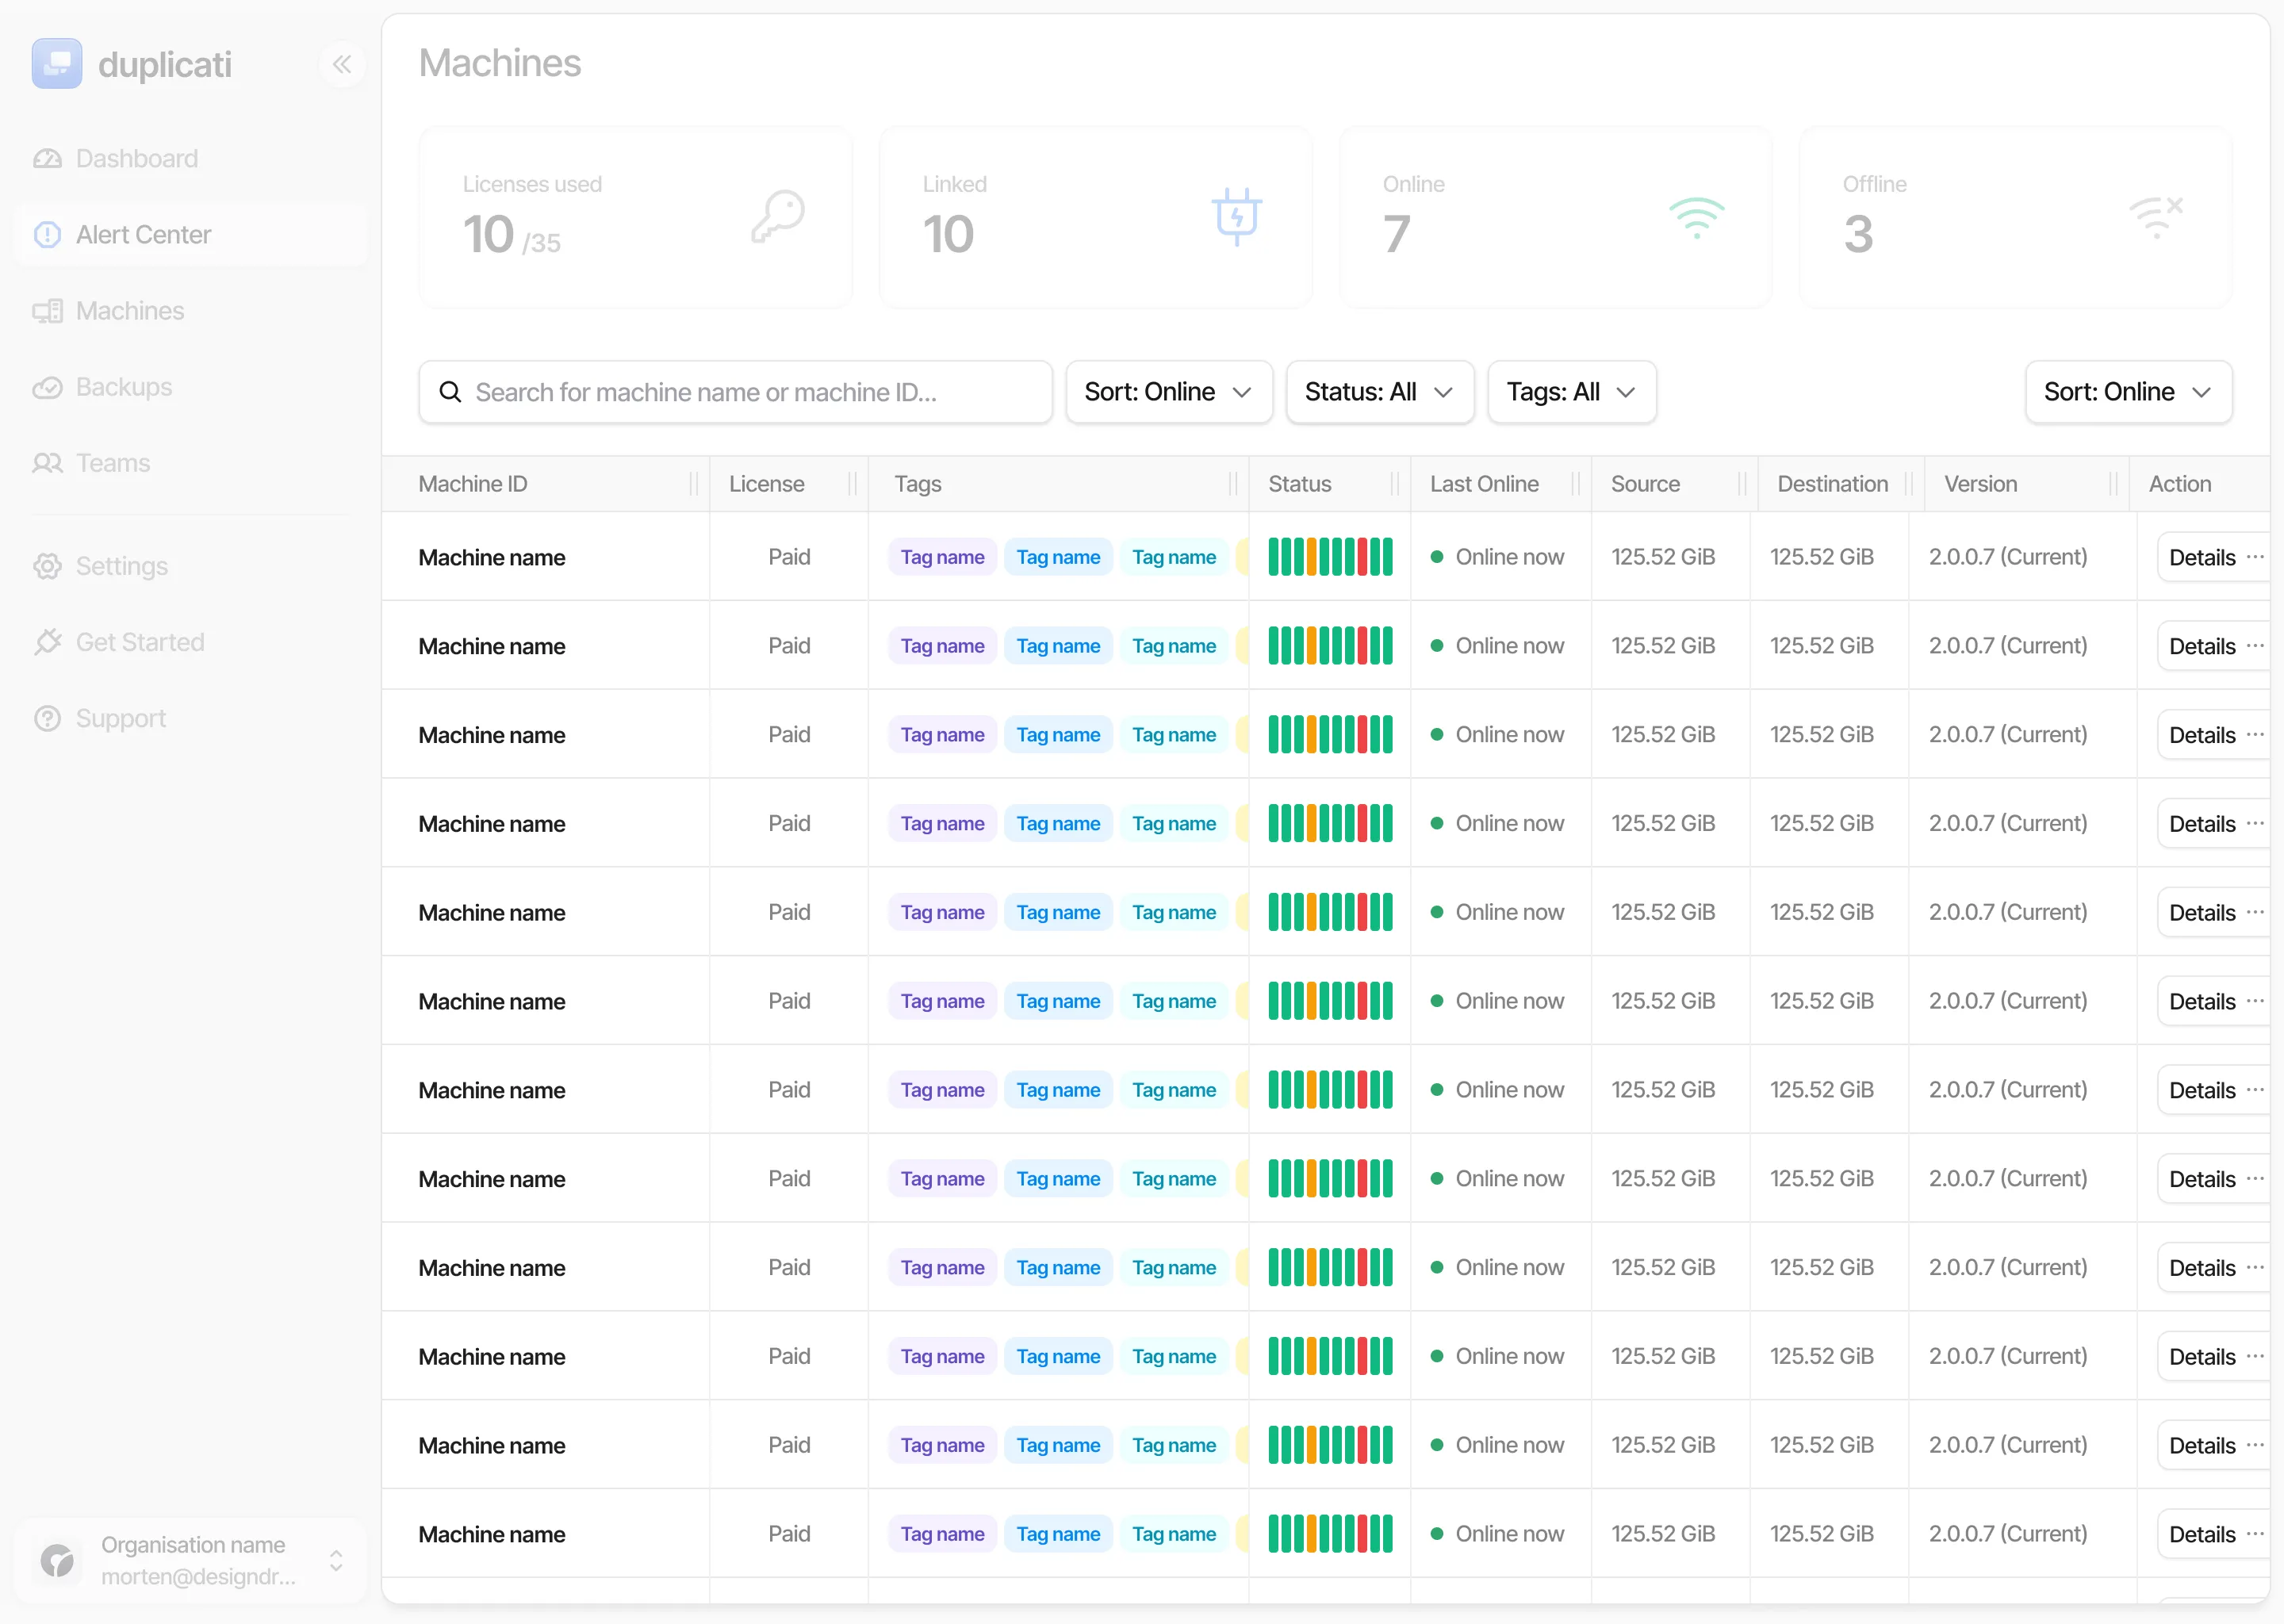Open the Tags: All dropdown
Screen dimensions: 2284x1624
click(1570, 392)
